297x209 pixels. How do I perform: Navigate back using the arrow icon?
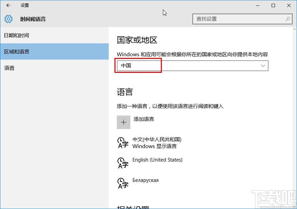click(x=8, y=5)
